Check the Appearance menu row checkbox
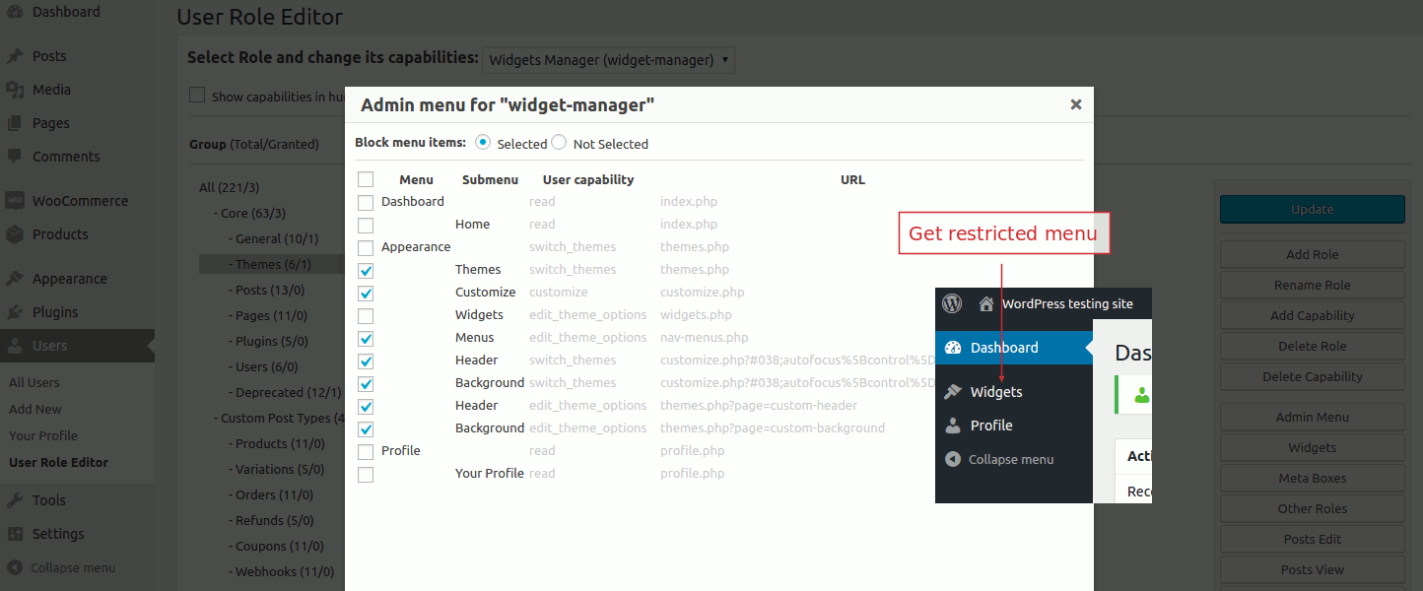1423x591 pixels. tap(366, 247)
